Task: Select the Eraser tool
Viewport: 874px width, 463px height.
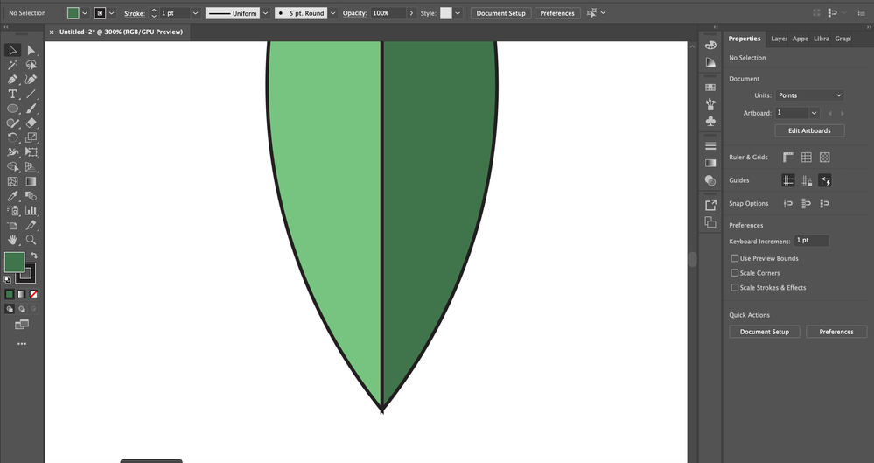Action: [x=31, y=123]
